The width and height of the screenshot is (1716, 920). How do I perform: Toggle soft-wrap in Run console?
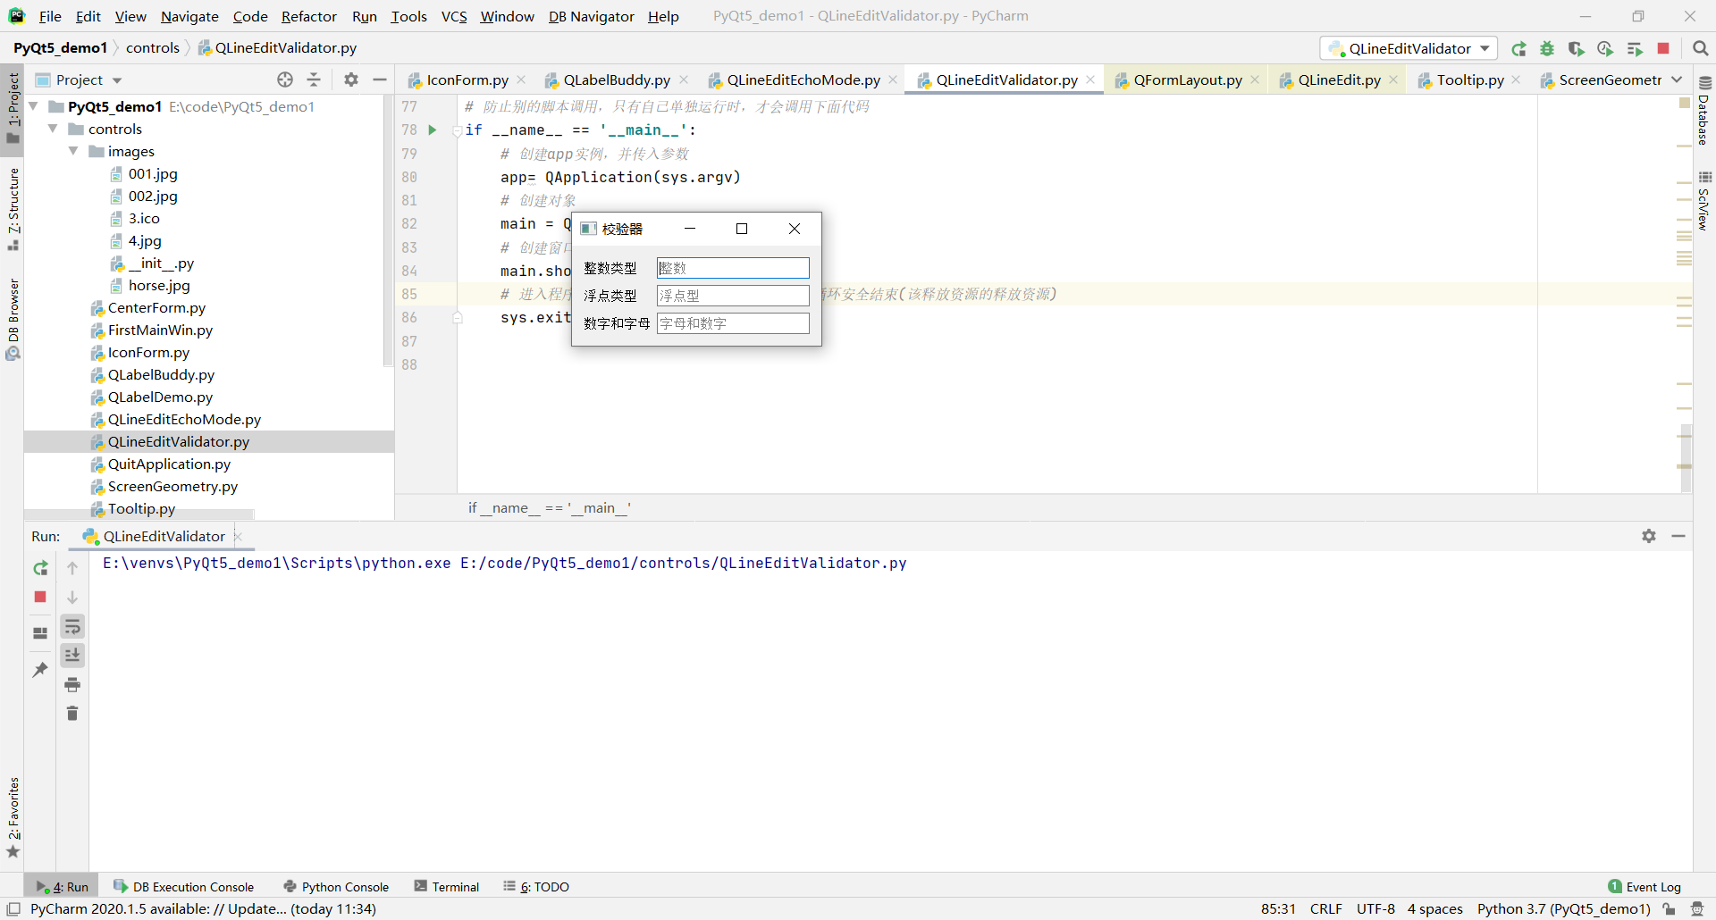pos(72,626)
